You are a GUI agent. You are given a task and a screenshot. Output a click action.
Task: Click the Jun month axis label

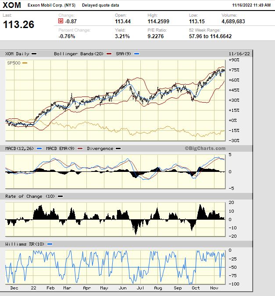coord(122,288)
